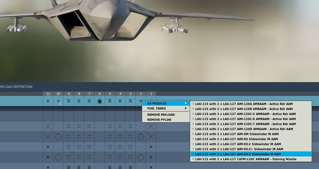Expand the FUEL TANKS submenu
This screenshot has width=319, height=169.
click(x=166, y=108)
